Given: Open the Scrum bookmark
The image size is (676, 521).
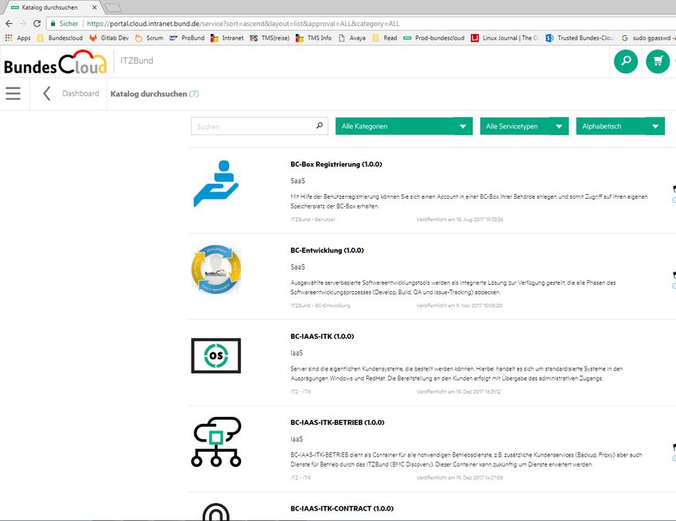Looking at the screenshot, I should [x=150, y=38].
